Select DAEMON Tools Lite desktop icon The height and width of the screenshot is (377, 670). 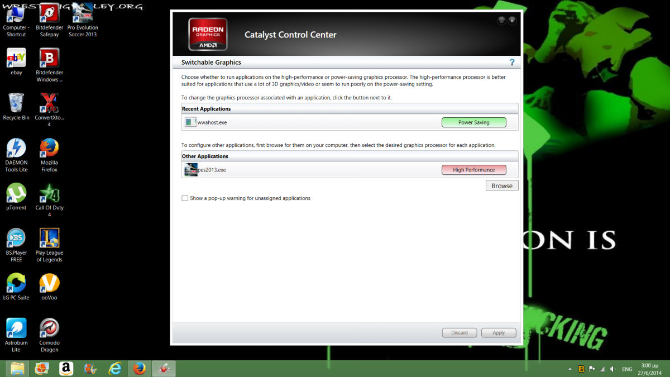coord(16,155)
